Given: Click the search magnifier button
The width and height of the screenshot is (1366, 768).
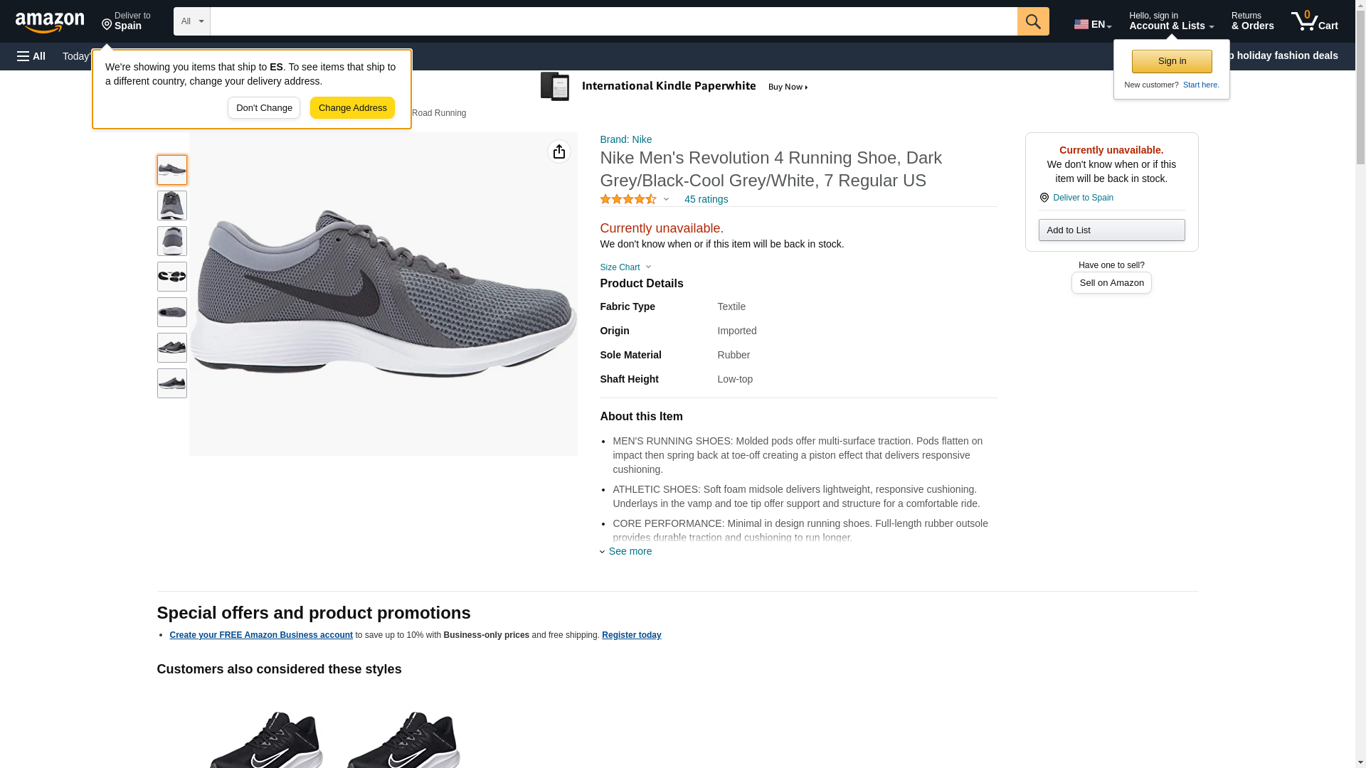Looking at the screenshot, I should (x=1032, y=21).
